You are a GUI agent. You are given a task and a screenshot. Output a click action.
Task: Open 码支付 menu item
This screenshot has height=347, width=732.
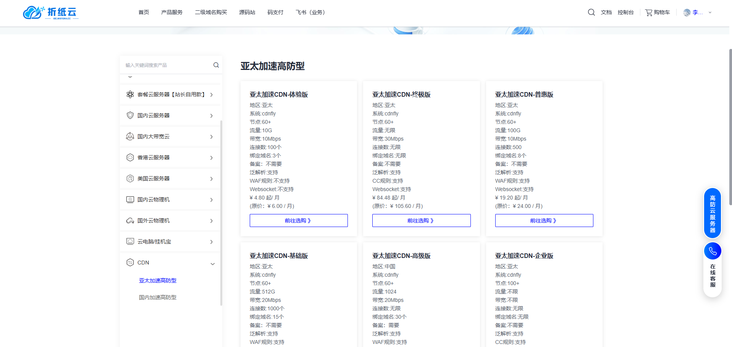point(275,12)
